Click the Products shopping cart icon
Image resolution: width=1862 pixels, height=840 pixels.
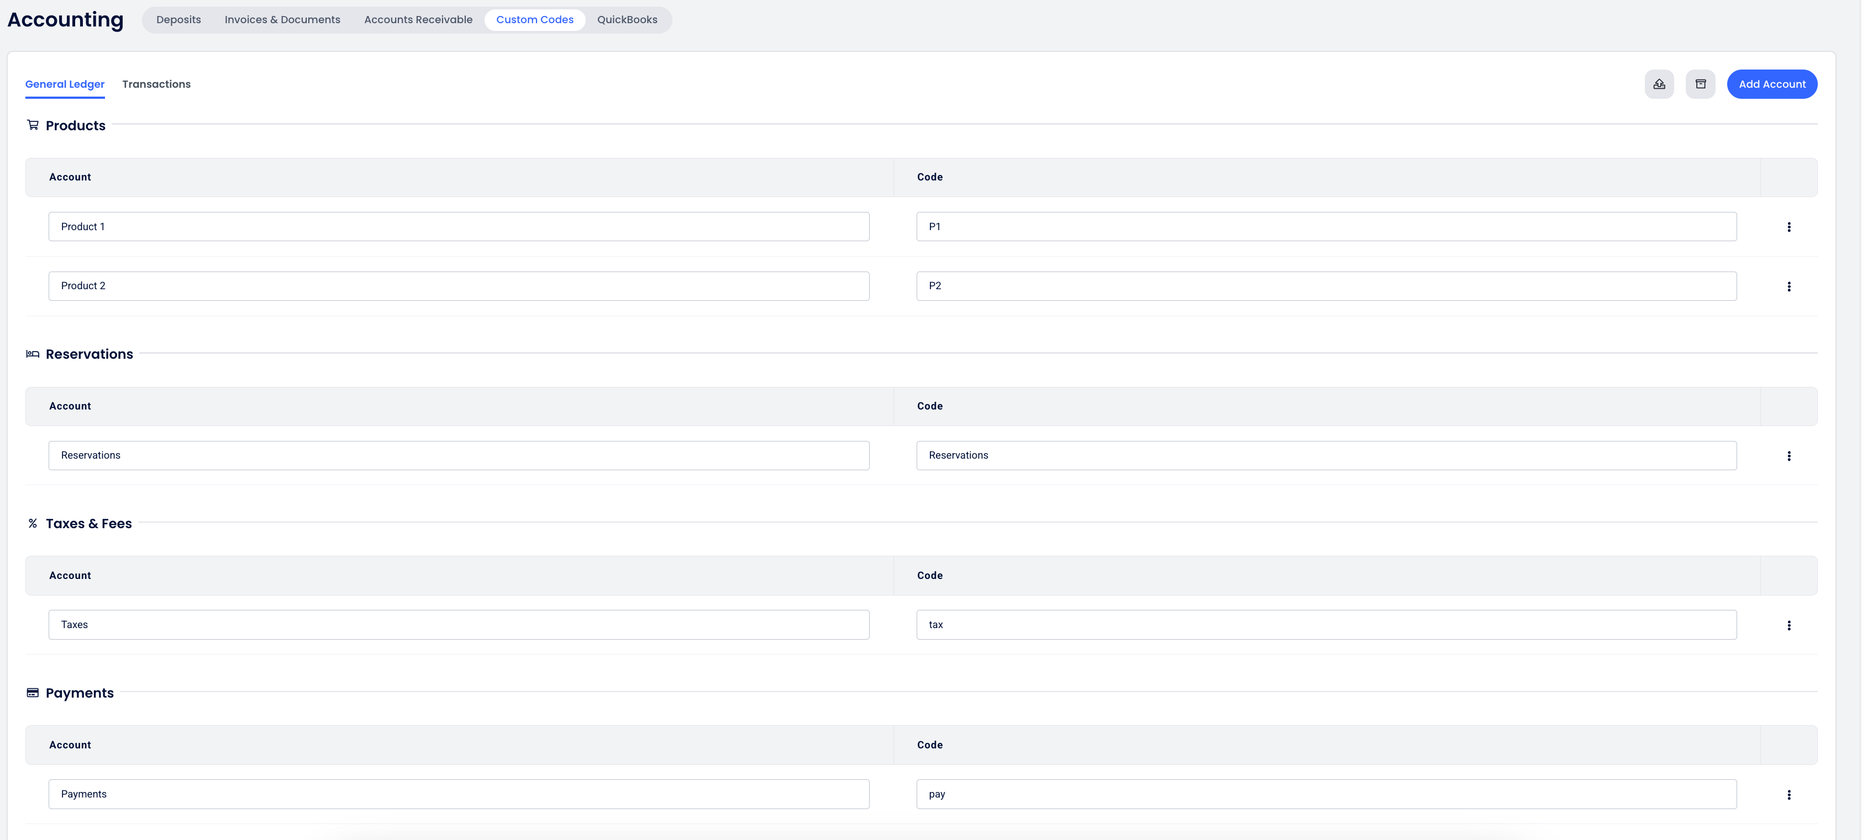[x=33, y=125]
